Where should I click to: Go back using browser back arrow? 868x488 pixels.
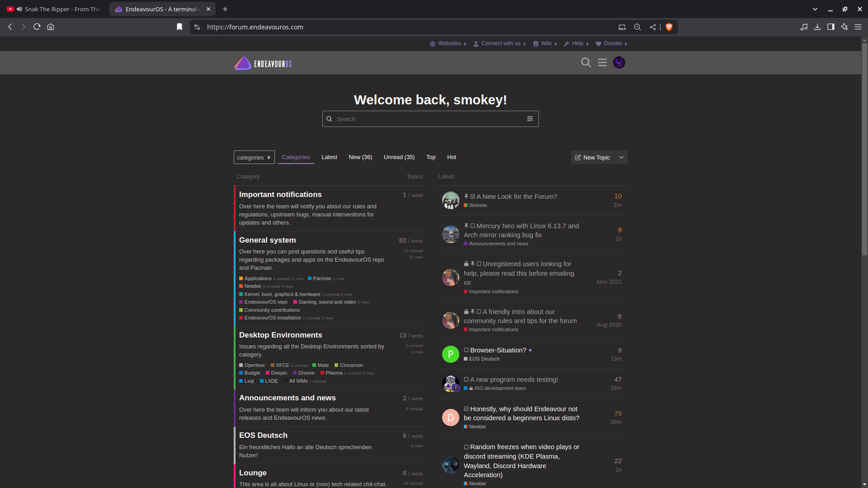[x=10, y=27]
